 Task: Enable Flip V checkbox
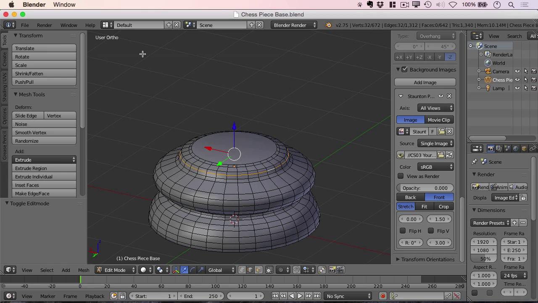431,231
